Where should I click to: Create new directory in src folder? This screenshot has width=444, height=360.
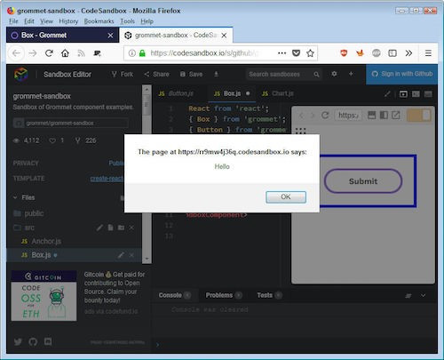(x=121, y=228)
